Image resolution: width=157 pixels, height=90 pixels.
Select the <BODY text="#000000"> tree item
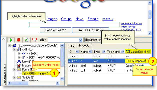[43, 57]
